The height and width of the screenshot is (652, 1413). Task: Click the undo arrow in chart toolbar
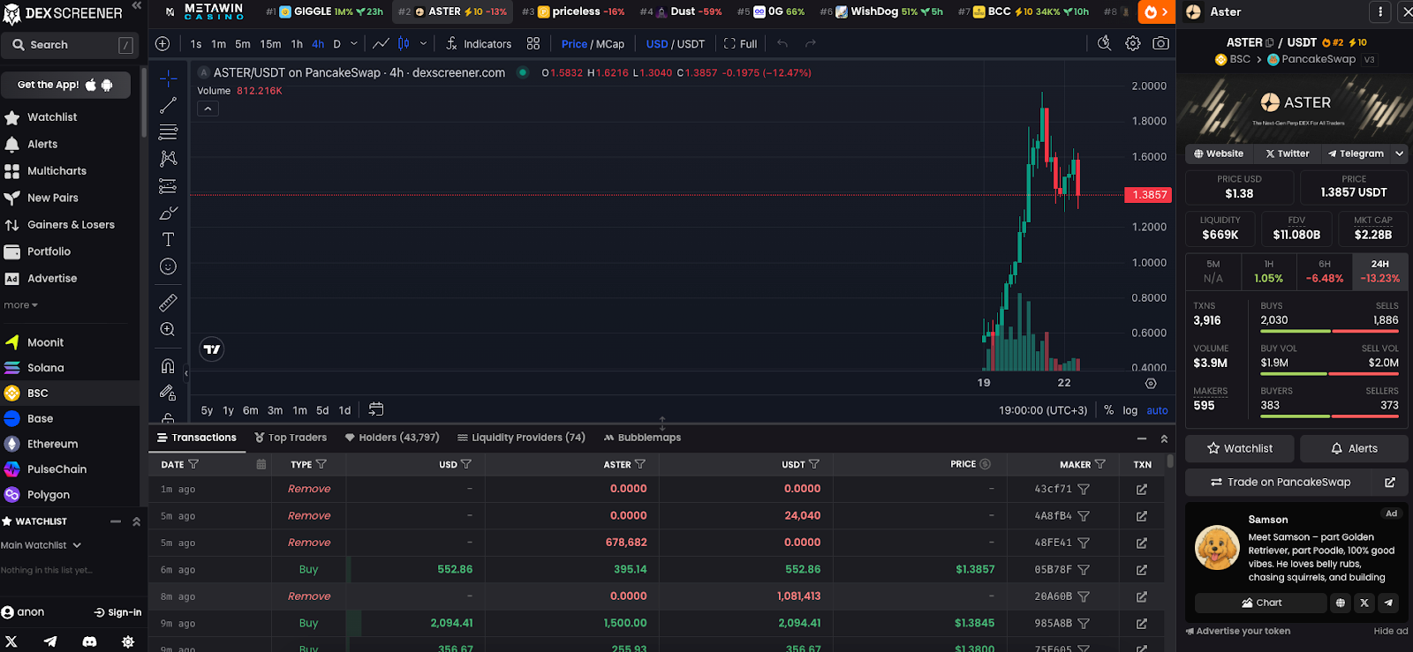click(782, 43)
